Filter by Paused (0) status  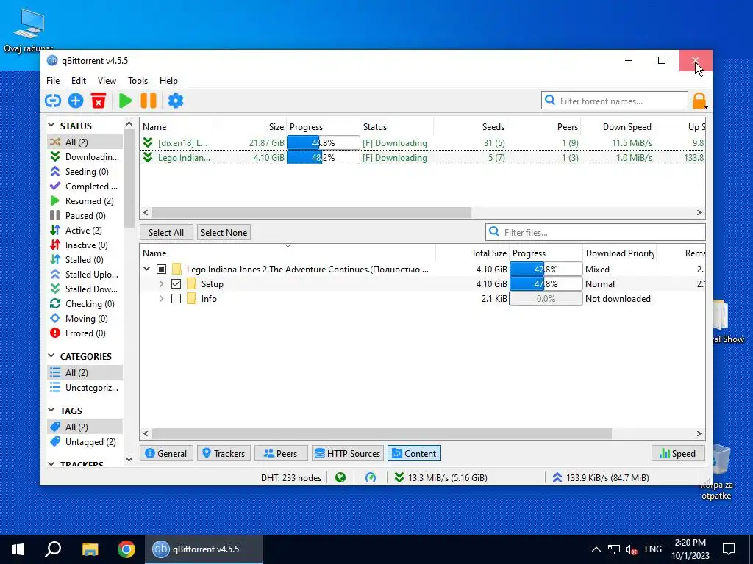pos(85,216)
